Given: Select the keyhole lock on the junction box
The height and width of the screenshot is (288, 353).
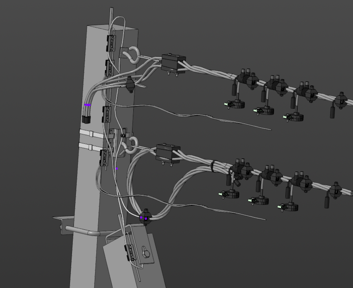Looking at the screenshot, I should (x=145, y=251).
